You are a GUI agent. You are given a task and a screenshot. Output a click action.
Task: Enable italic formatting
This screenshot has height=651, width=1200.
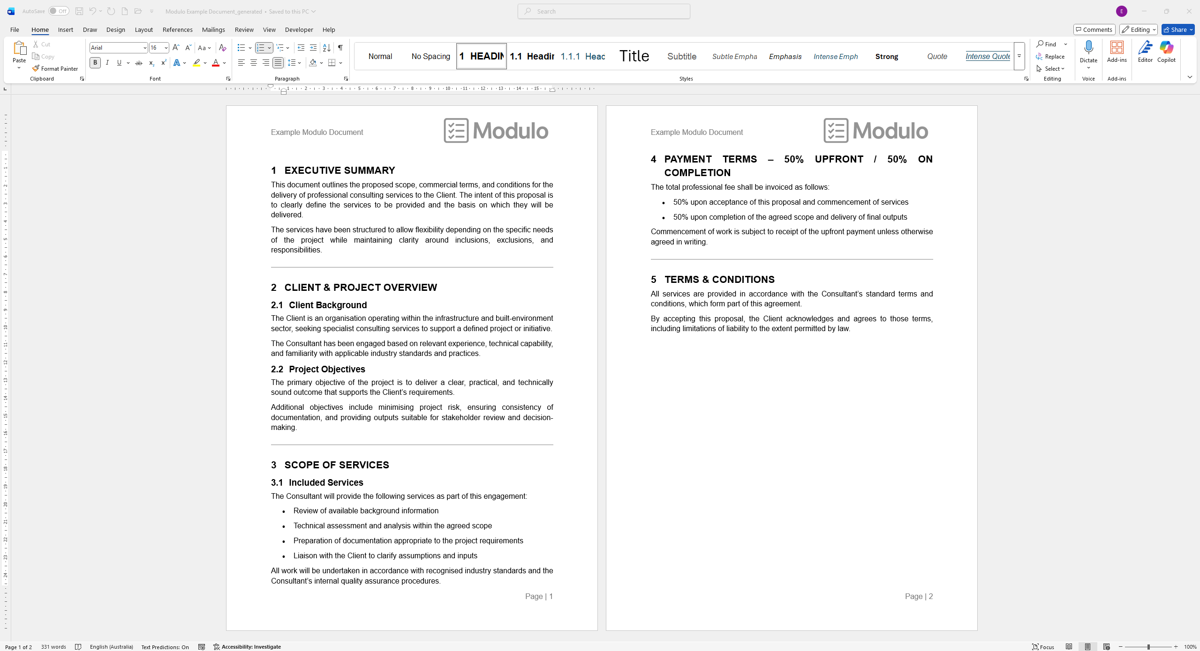(x=107, y=62)
